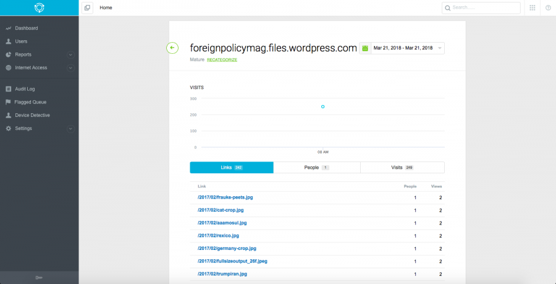556x284 pixels.
Task: Click the Link column header
Action: tap(202, 186)
